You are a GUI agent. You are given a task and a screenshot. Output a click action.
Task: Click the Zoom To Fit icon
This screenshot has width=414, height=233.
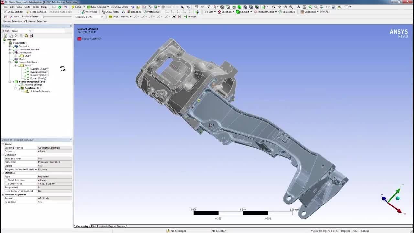point(299,7)
